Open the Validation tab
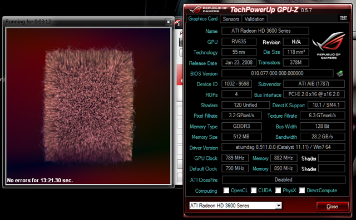 [x=254, y=19]
